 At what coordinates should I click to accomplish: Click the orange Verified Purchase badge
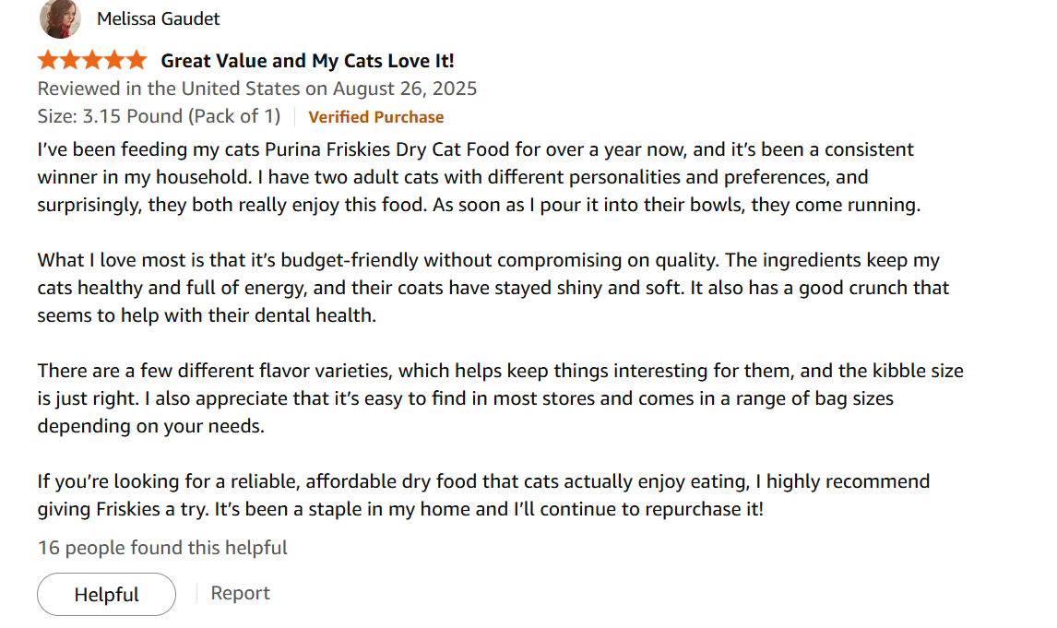coord(376,116)
